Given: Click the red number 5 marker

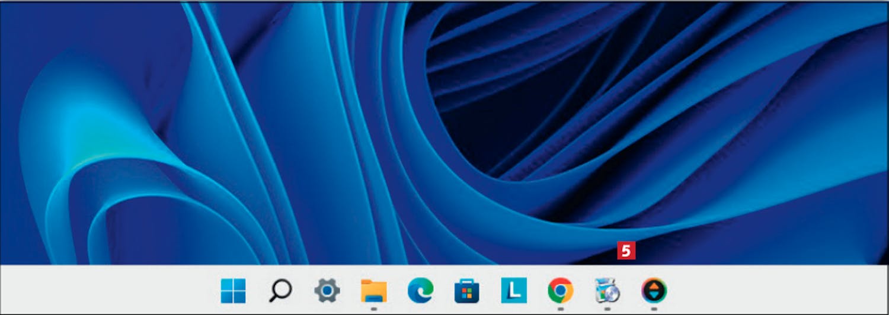Looking at the screenshot, I should pyautogui.click(x=626, y=251).
